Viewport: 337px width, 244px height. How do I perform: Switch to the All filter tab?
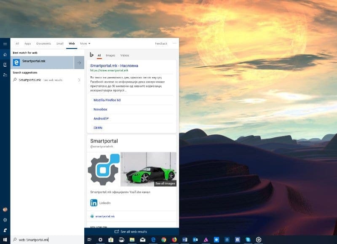click(17, 44)
